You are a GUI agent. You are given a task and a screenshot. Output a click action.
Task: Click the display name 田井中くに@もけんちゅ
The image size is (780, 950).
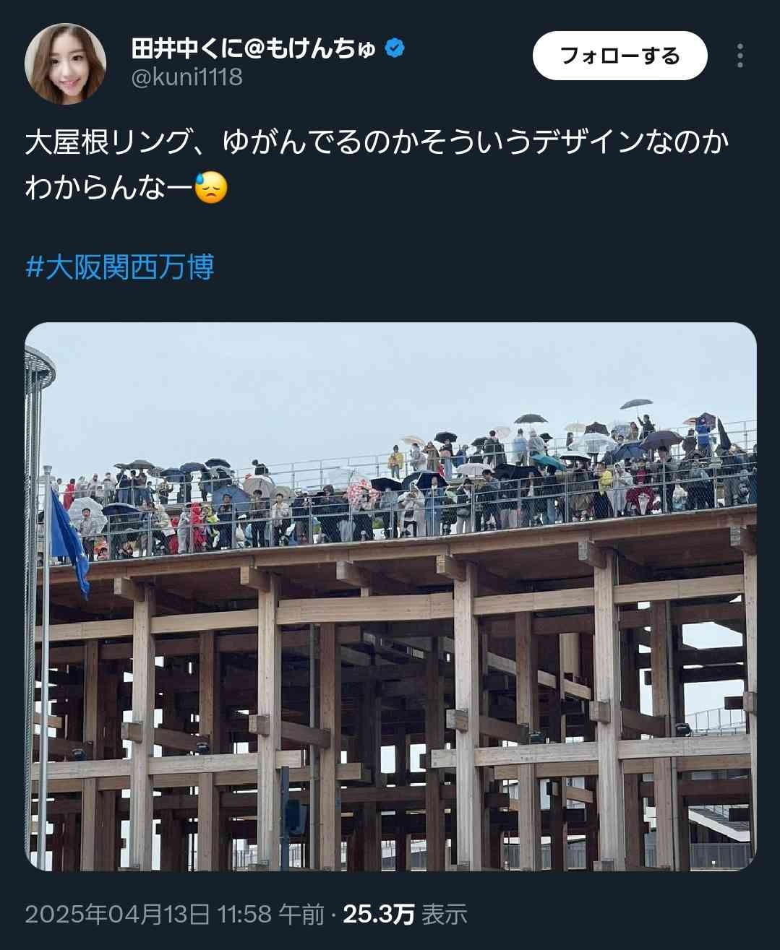click(x=254, y=49)
